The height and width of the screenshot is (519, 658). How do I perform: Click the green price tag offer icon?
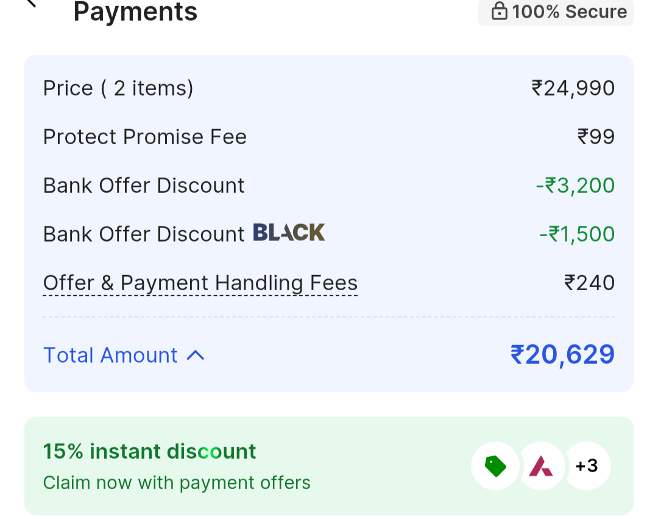click(x=495, y=466)
